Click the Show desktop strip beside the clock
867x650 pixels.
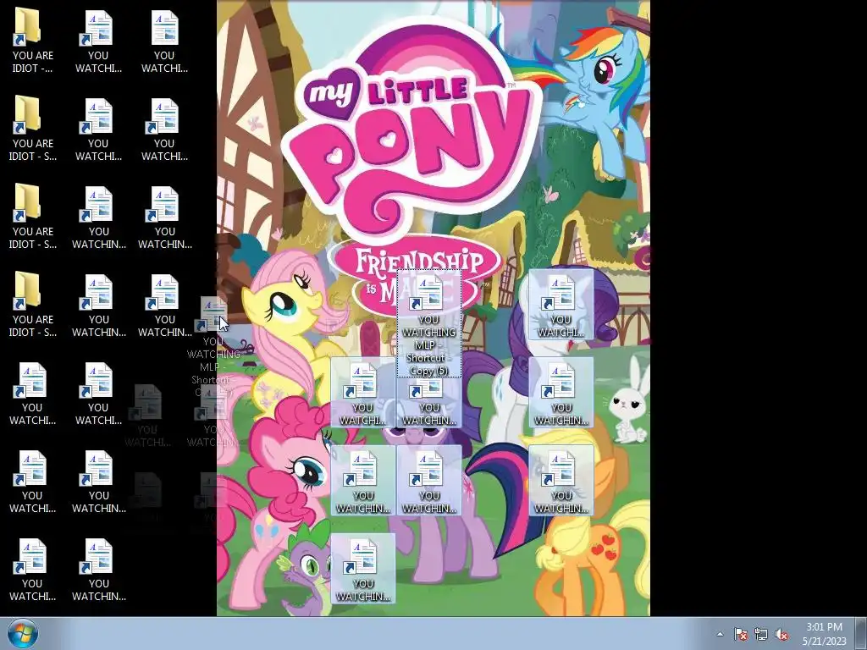coord(862,634)
